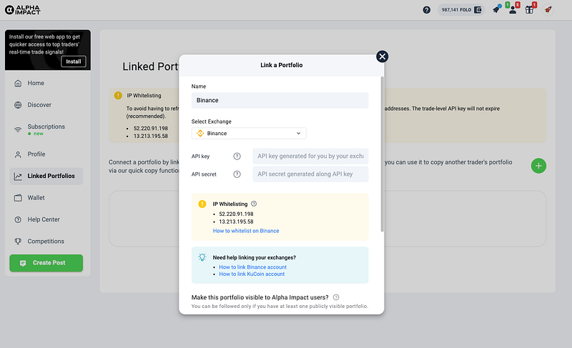
Task: Open How to whitelist on Binance link
Action: [246, 231]
